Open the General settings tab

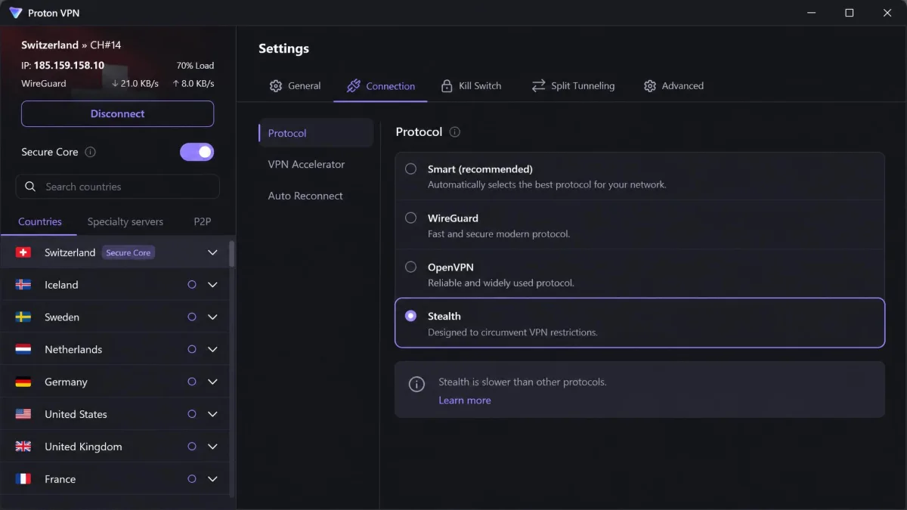[x=295, y=86]
